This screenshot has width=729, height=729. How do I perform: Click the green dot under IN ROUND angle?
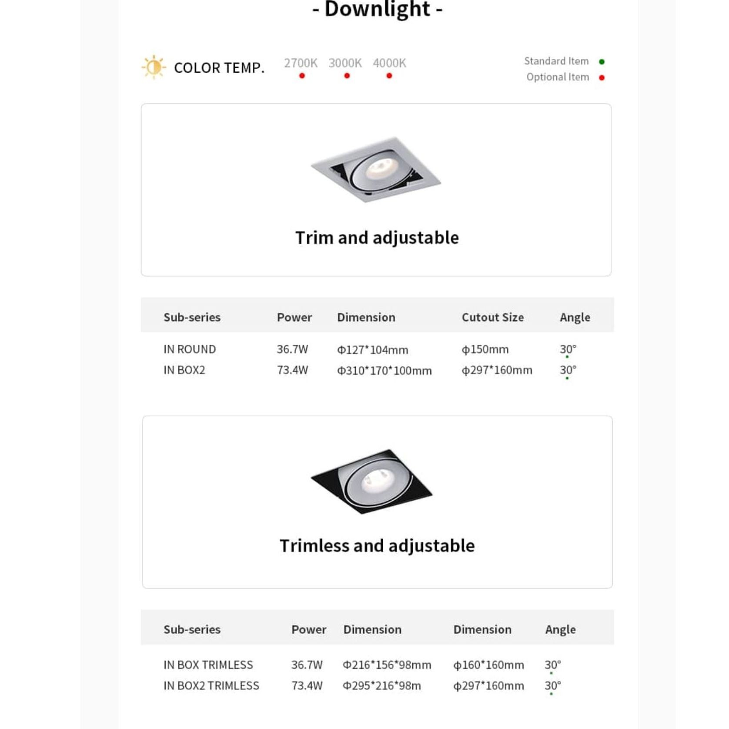567,357
